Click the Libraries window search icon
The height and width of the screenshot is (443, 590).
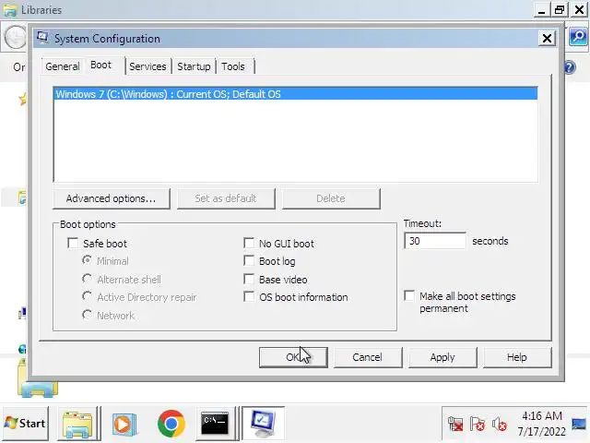click(x=578, y=37)
